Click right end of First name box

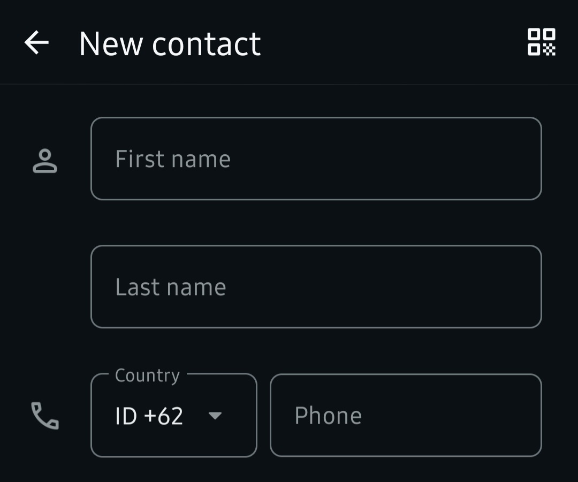[514, 159]
